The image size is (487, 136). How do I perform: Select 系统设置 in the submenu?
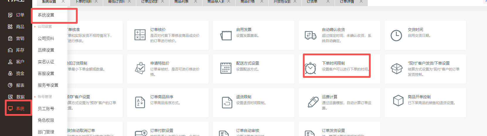46,15
